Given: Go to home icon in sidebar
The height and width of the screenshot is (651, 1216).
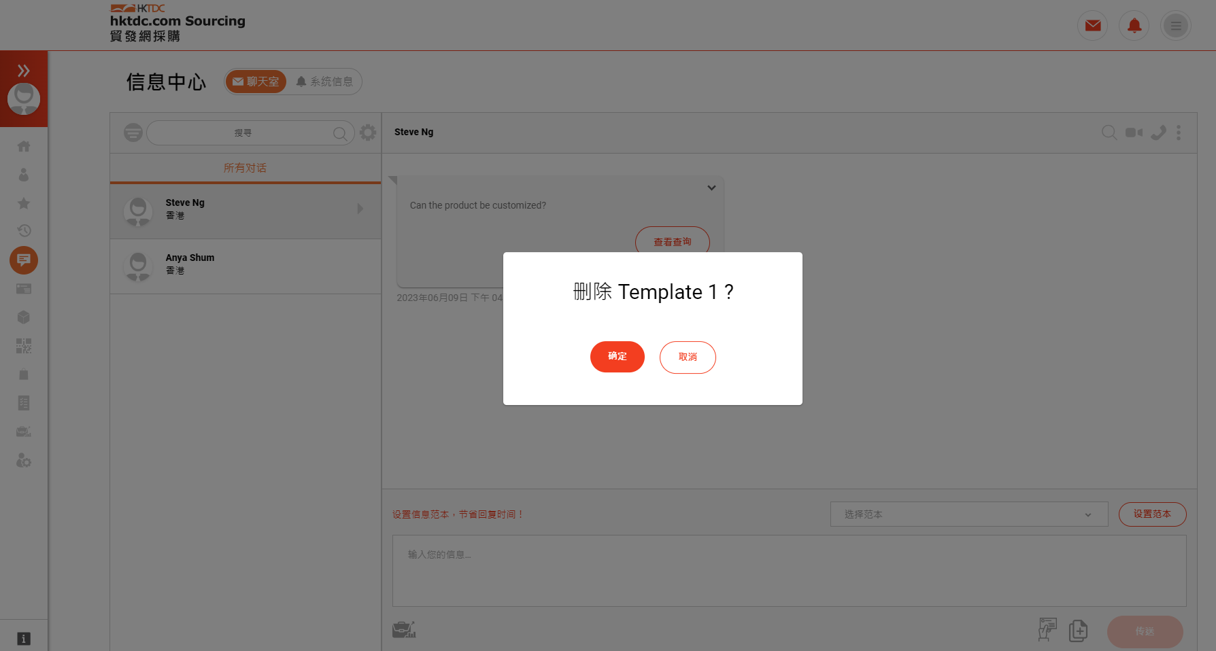Looking at the screenshot, I should pyautogui.click(x=24, y=146).
